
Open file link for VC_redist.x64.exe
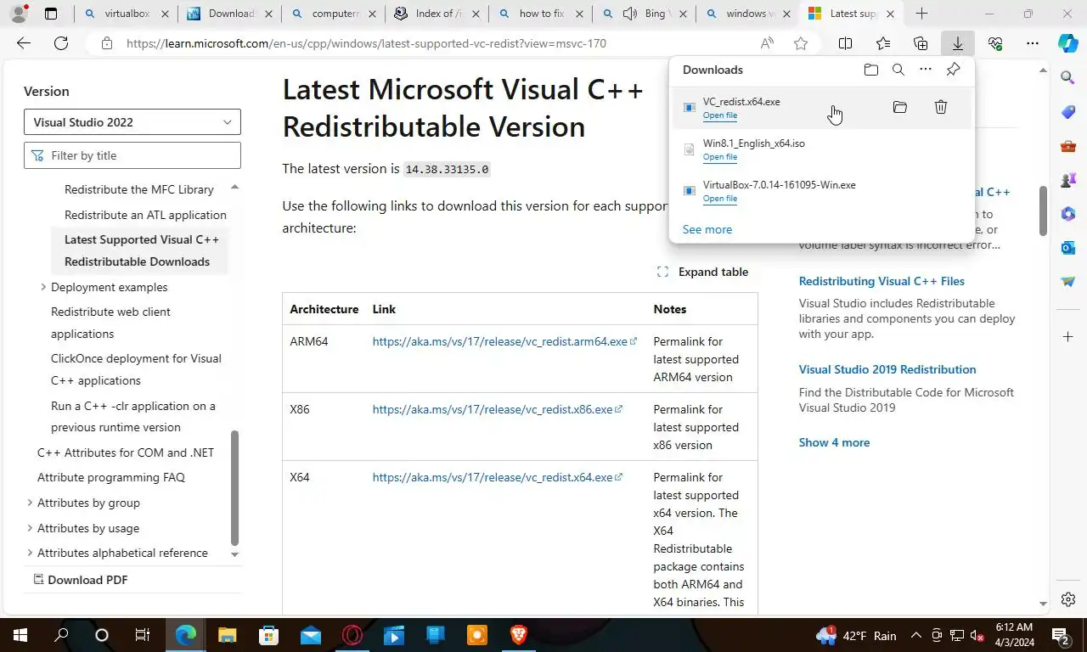tap(720, 115)
